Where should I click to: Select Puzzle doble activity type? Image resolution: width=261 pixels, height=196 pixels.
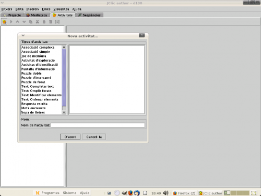41,73
